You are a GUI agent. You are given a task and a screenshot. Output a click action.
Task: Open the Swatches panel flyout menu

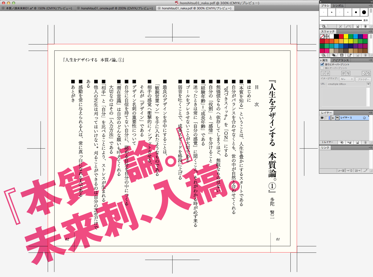(x=370, y=31)
